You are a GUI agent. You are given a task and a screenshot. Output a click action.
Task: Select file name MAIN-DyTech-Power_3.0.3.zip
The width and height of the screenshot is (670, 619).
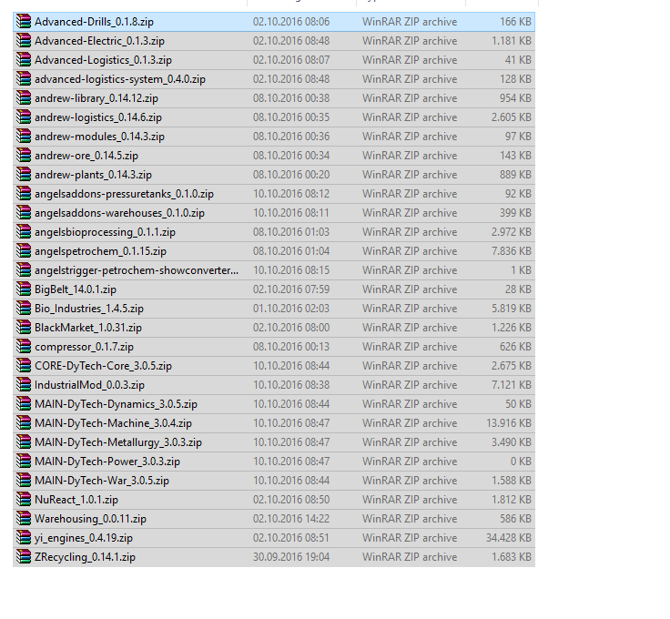pyautogui.click(x=107, y=462)
